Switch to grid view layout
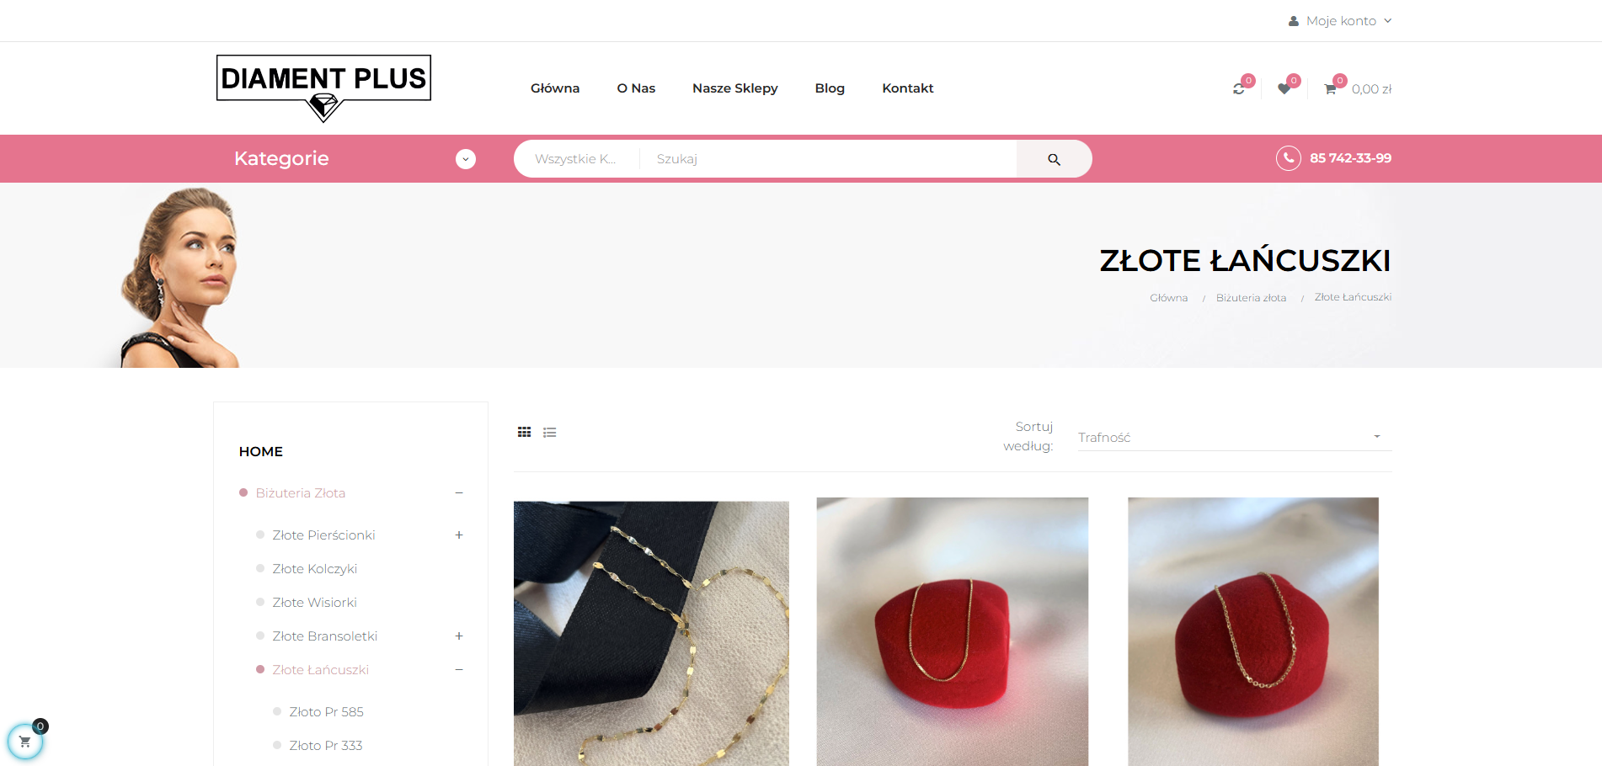Viewport: 1602px width, 766px height. click(x=524, y=433)
